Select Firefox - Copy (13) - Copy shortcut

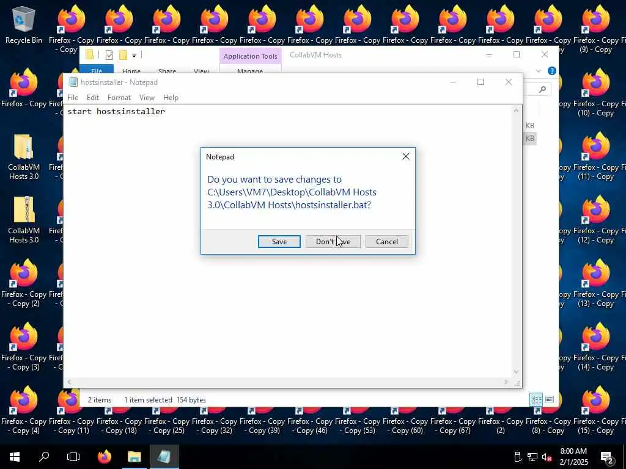pos(595,283)
